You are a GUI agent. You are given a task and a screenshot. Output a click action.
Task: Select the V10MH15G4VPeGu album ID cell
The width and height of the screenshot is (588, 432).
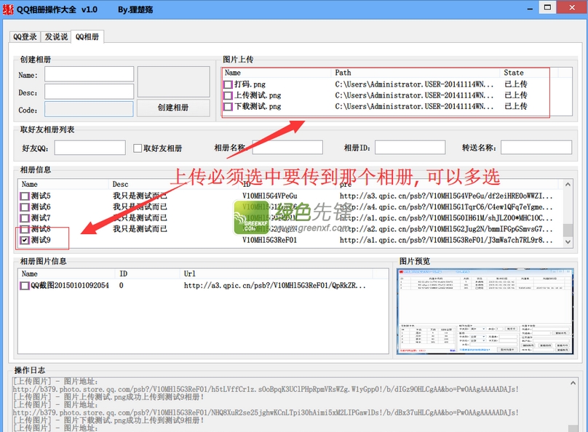pos(270,196)
